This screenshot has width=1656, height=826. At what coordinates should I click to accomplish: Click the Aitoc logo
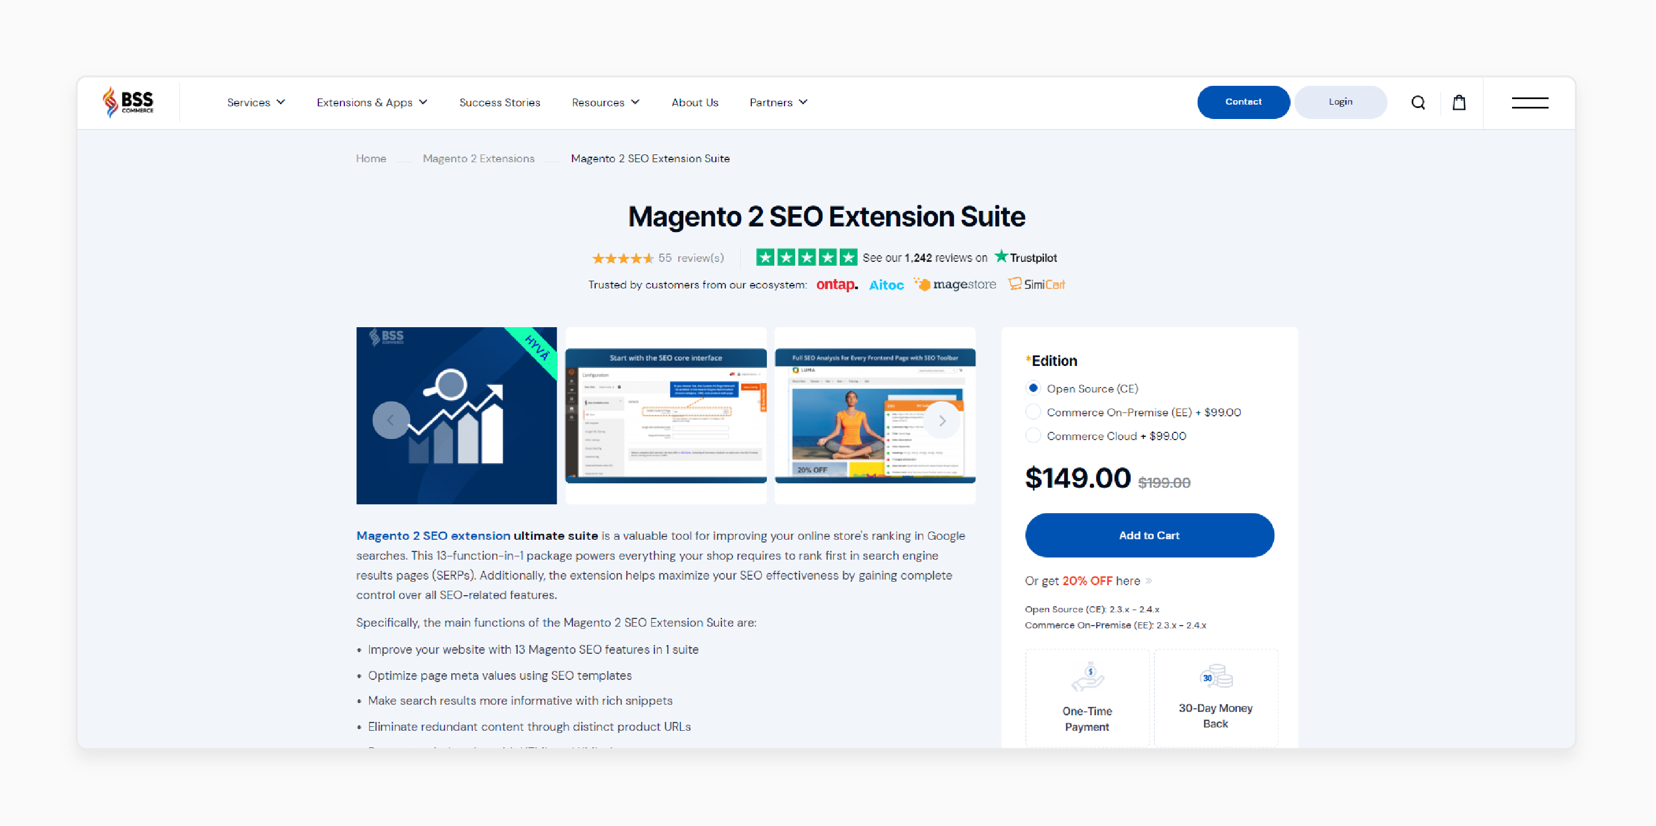pos(886,285)
